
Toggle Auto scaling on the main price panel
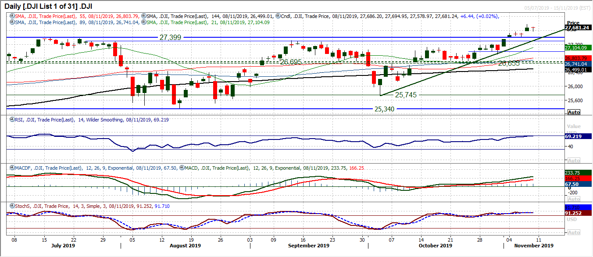pyautogui.click(x=573, y=112)
